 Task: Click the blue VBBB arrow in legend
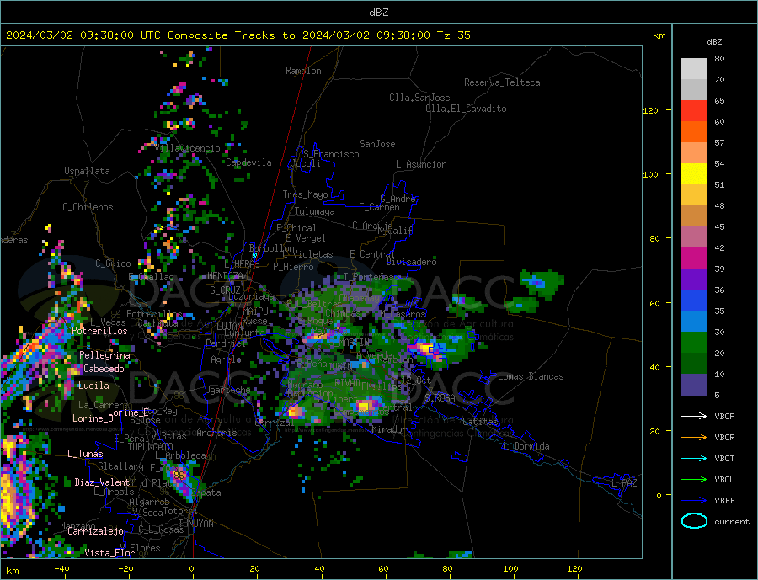click(694, 500)
